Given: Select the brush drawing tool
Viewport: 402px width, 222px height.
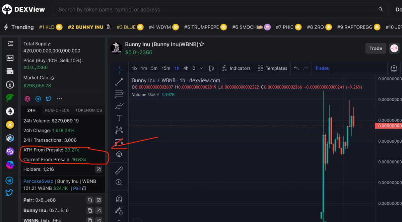Looking at the screenshot, I should tap(119, 106).
